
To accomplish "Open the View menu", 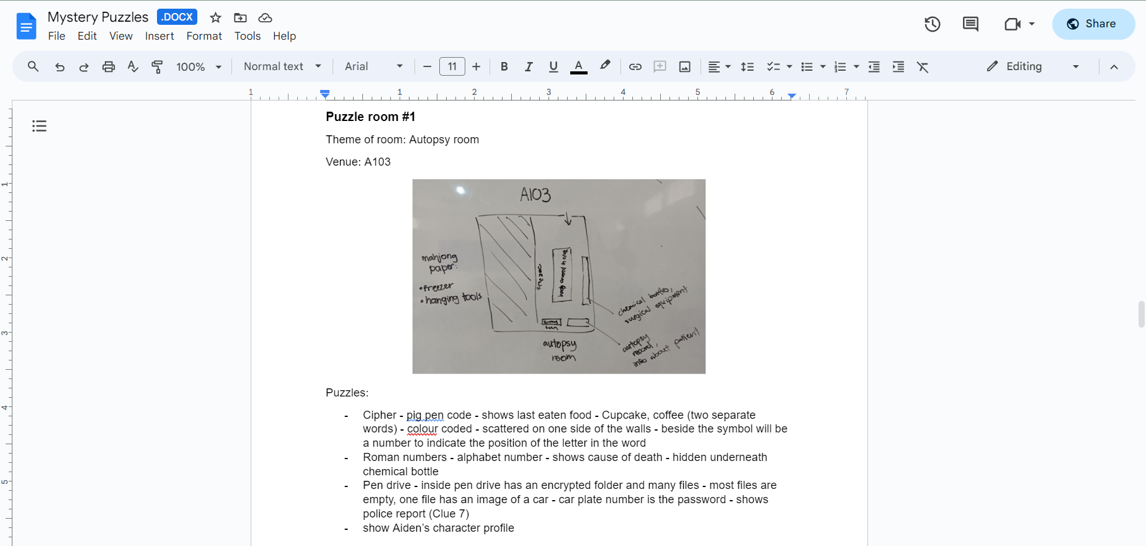I will [121, 36].
